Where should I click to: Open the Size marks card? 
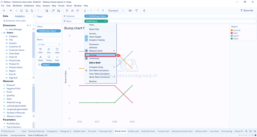tap(49, 51)
